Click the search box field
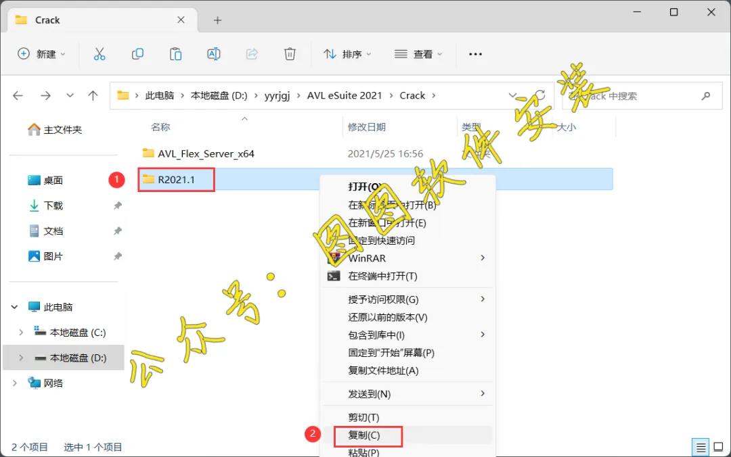 tap(642, 95)
